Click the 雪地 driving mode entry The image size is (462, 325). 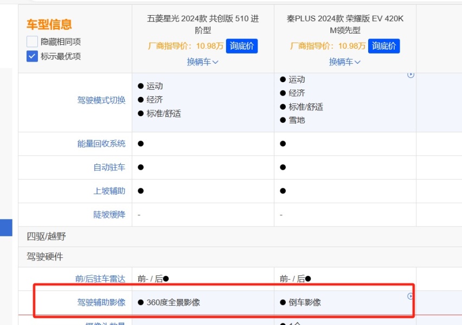tap(297, 120)
